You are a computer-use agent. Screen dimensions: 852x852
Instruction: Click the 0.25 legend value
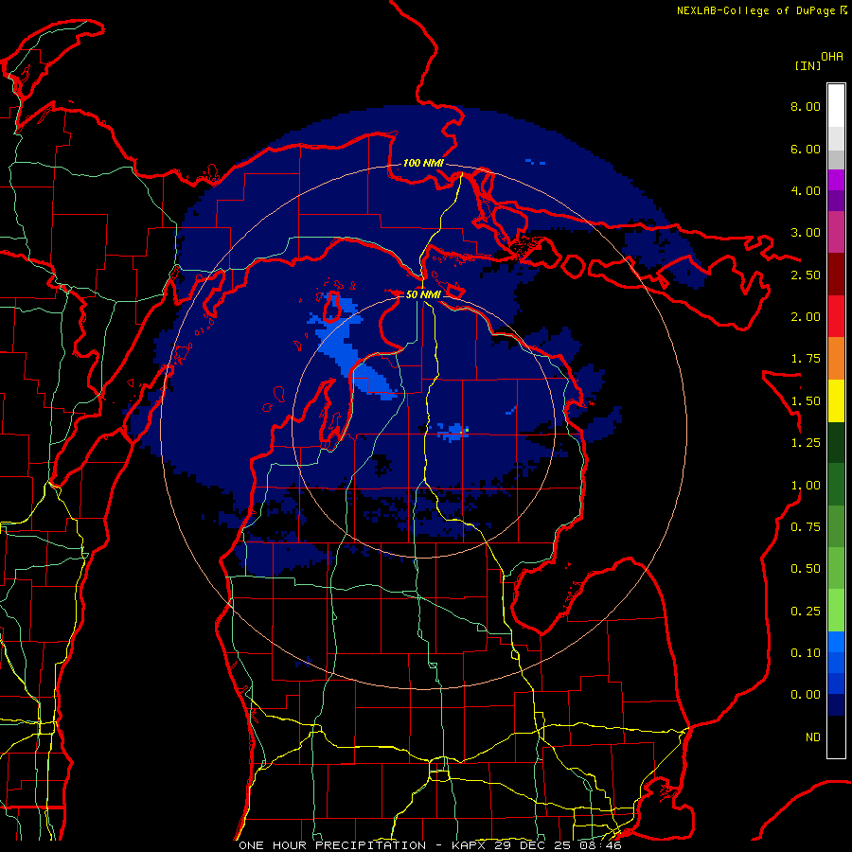806,612
